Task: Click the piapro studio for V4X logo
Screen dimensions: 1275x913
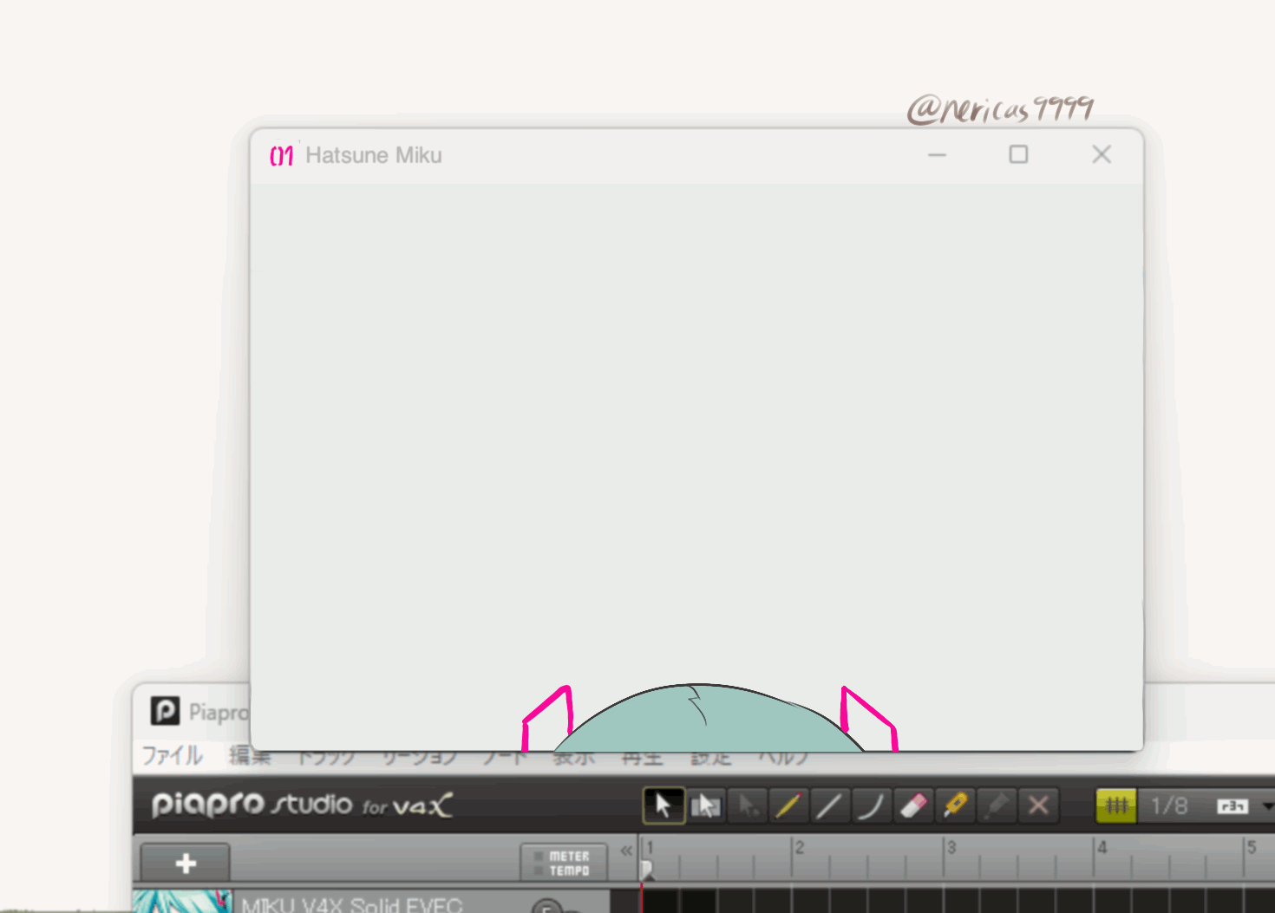Action: click(x=302, y=805)
